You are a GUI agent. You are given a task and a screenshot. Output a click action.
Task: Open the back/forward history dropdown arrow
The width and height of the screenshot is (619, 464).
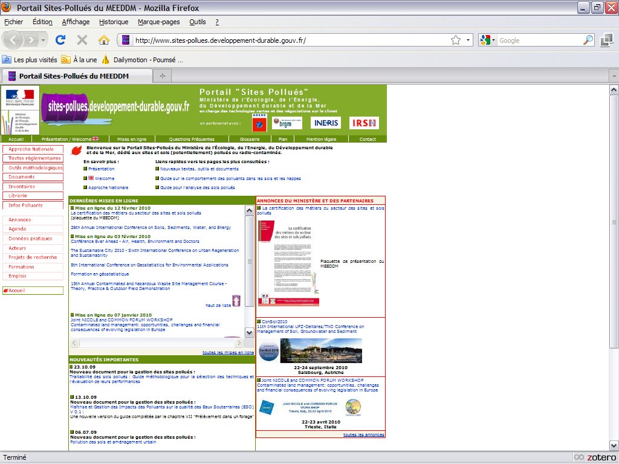coord(44,40)
